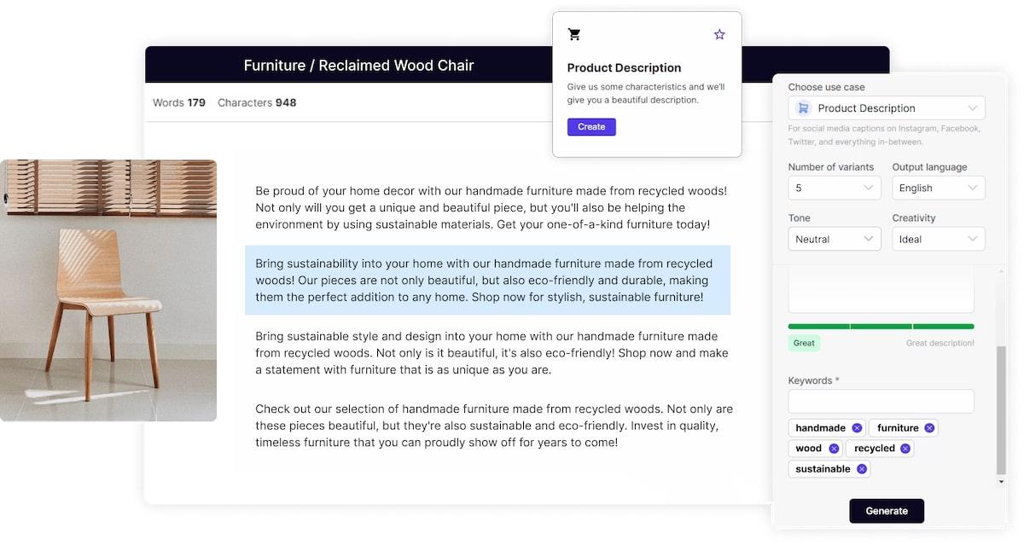Select the highlighted sustainability description variant
The width and height of the screenshot is (1024, 545).
point(487,281)
